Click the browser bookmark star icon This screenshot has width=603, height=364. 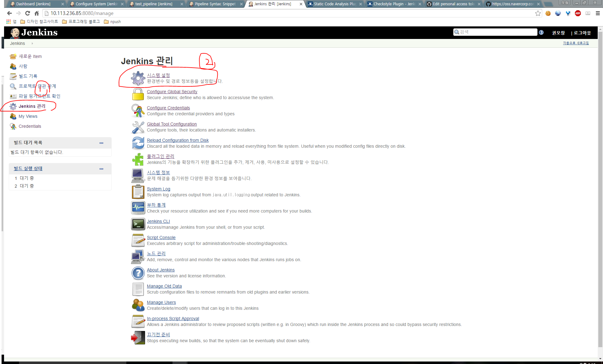(x=538, y=13)
